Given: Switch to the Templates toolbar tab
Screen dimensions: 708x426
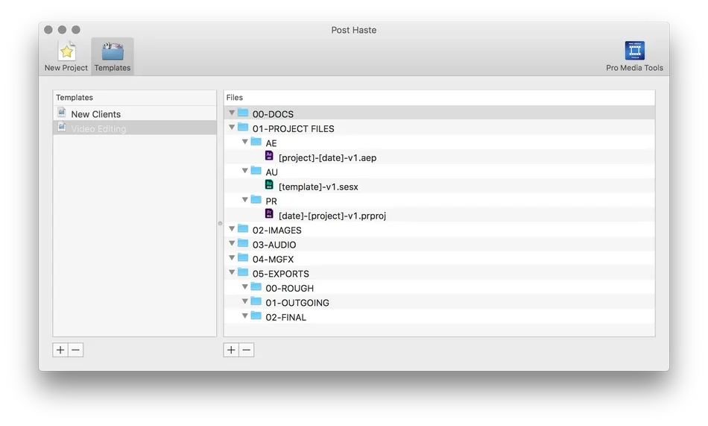Looking at the screenshot, I should pos(113,56).
